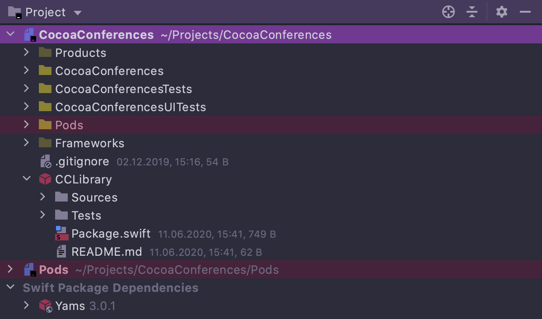Screen dimensions: 542x319
Task: Collapse the Swift Package Dependencies section
Action: pos(10,287)
